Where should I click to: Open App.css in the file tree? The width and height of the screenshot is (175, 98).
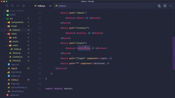click(15, 65)
